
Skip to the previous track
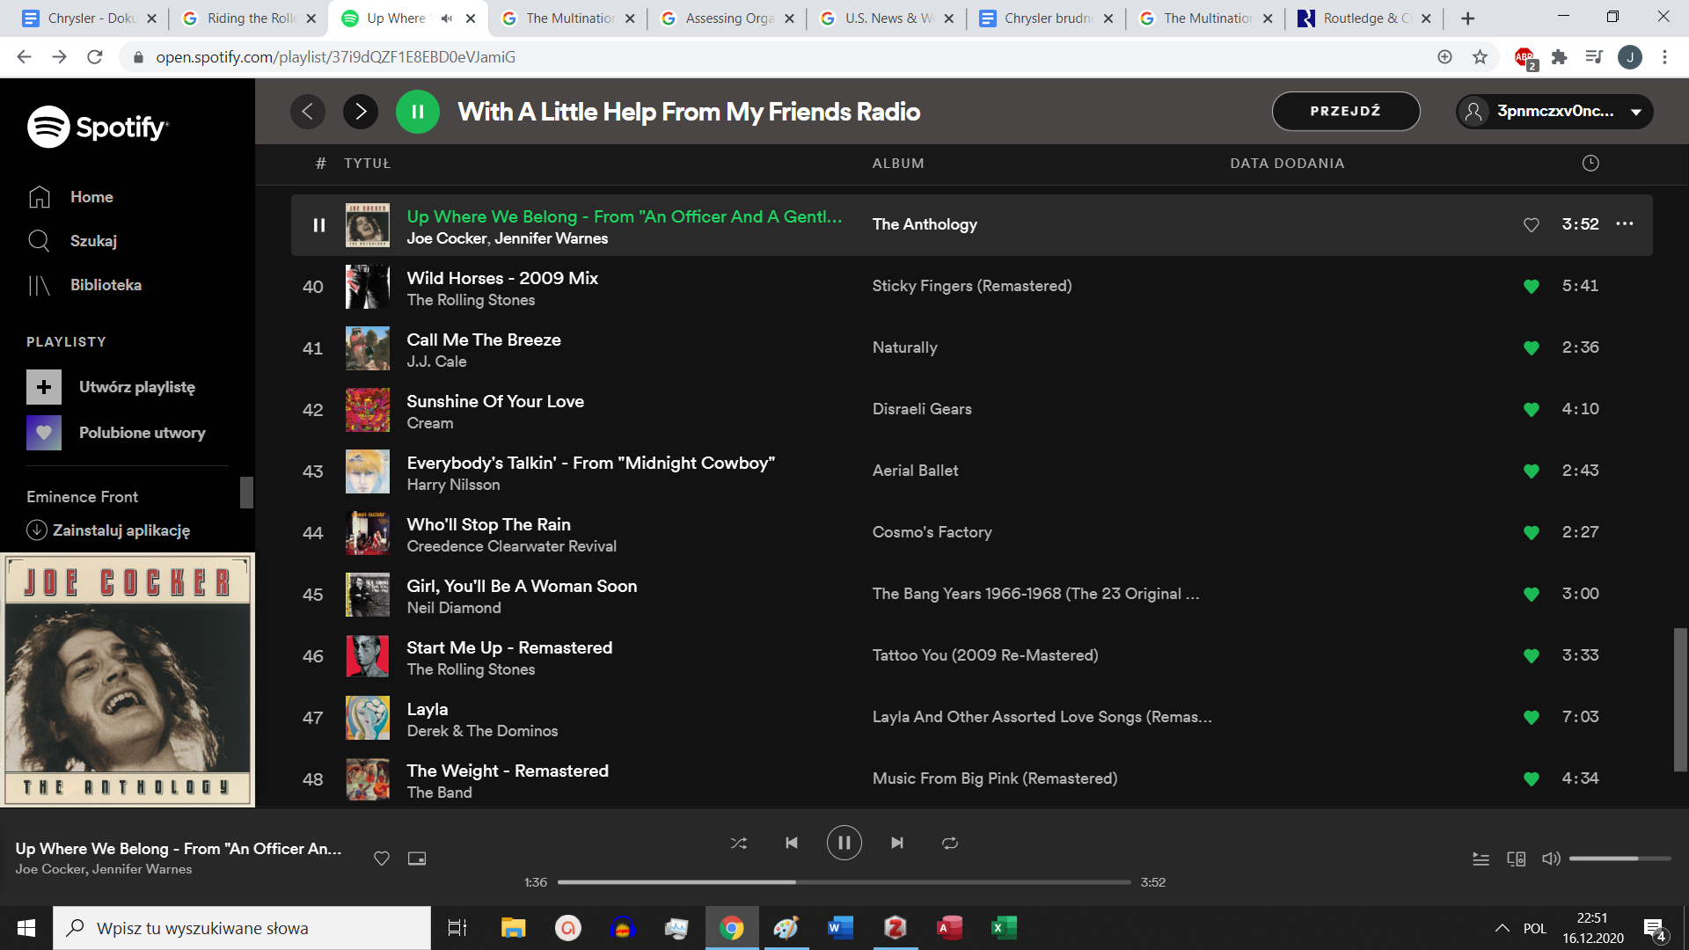coord(792,843)
